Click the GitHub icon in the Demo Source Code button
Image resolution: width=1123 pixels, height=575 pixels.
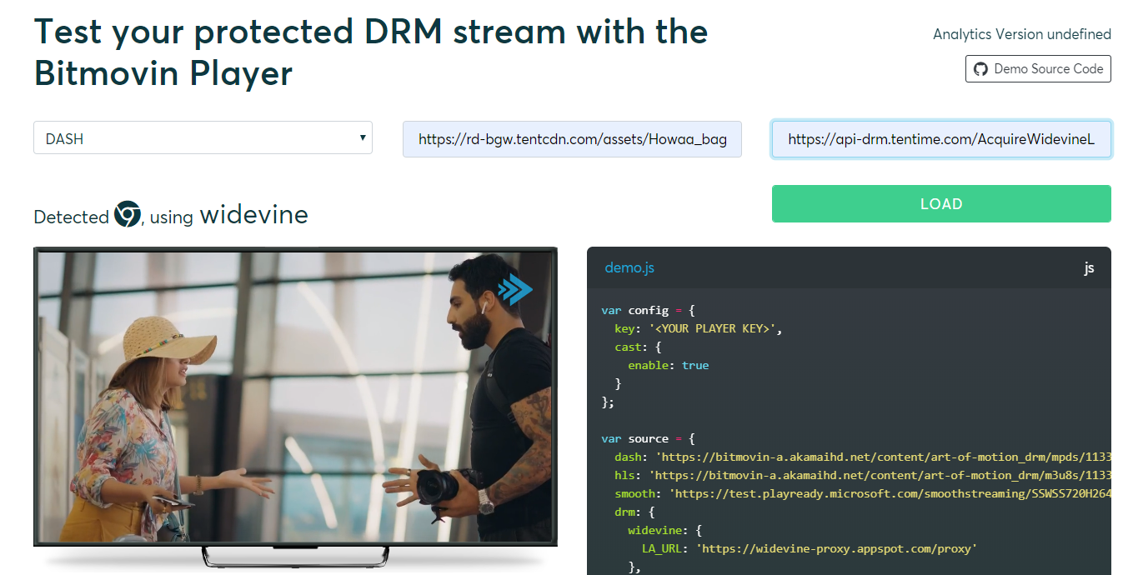[x=981, y=69]
